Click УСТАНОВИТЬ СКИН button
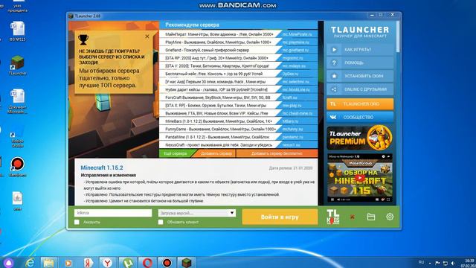The image size is (476, 268). pyautogui.click(x=360, y=76)
